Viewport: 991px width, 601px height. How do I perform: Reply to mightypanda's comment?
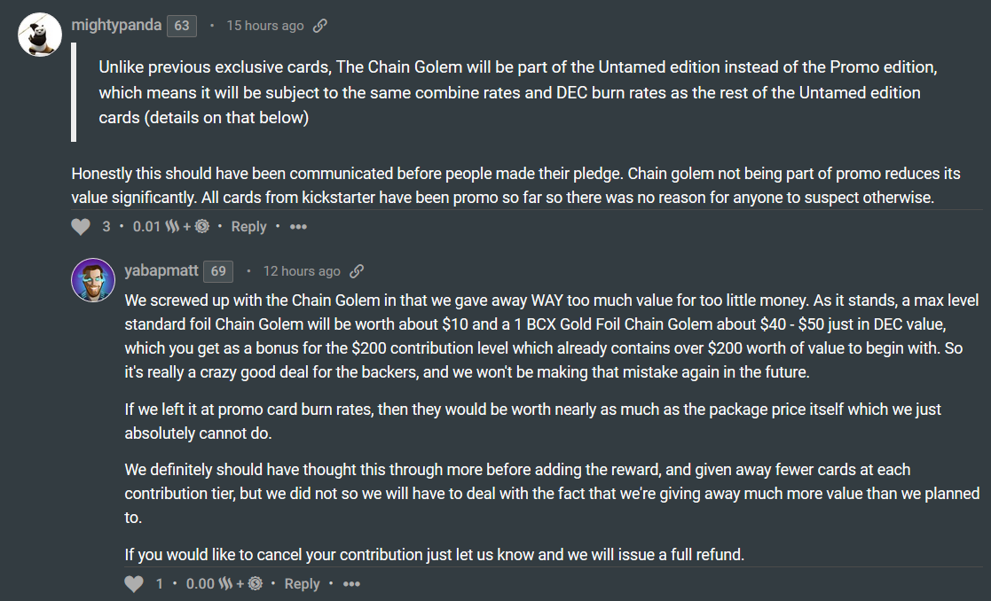pos(248,227)
